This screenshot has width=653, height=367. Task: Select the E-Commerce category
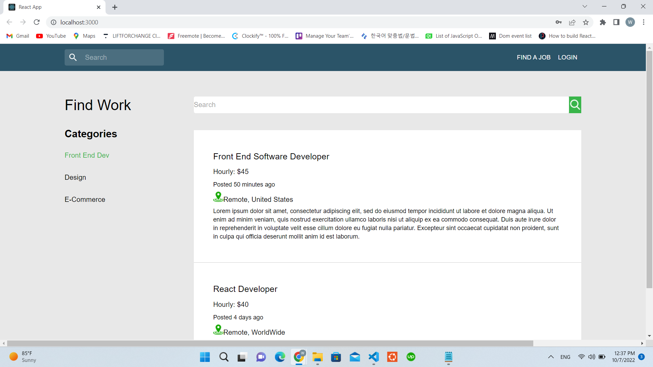(85, 199)
